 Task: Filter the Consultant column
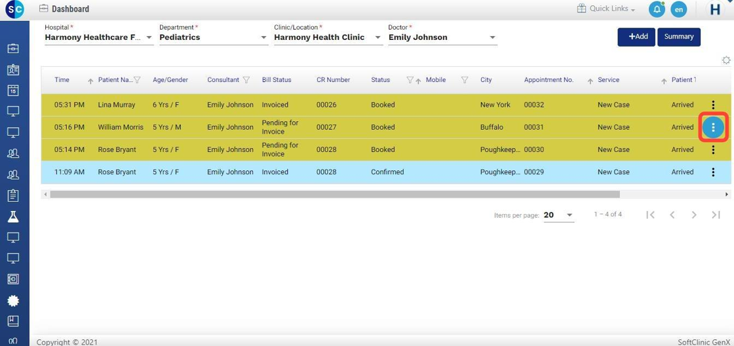point(246,80)
